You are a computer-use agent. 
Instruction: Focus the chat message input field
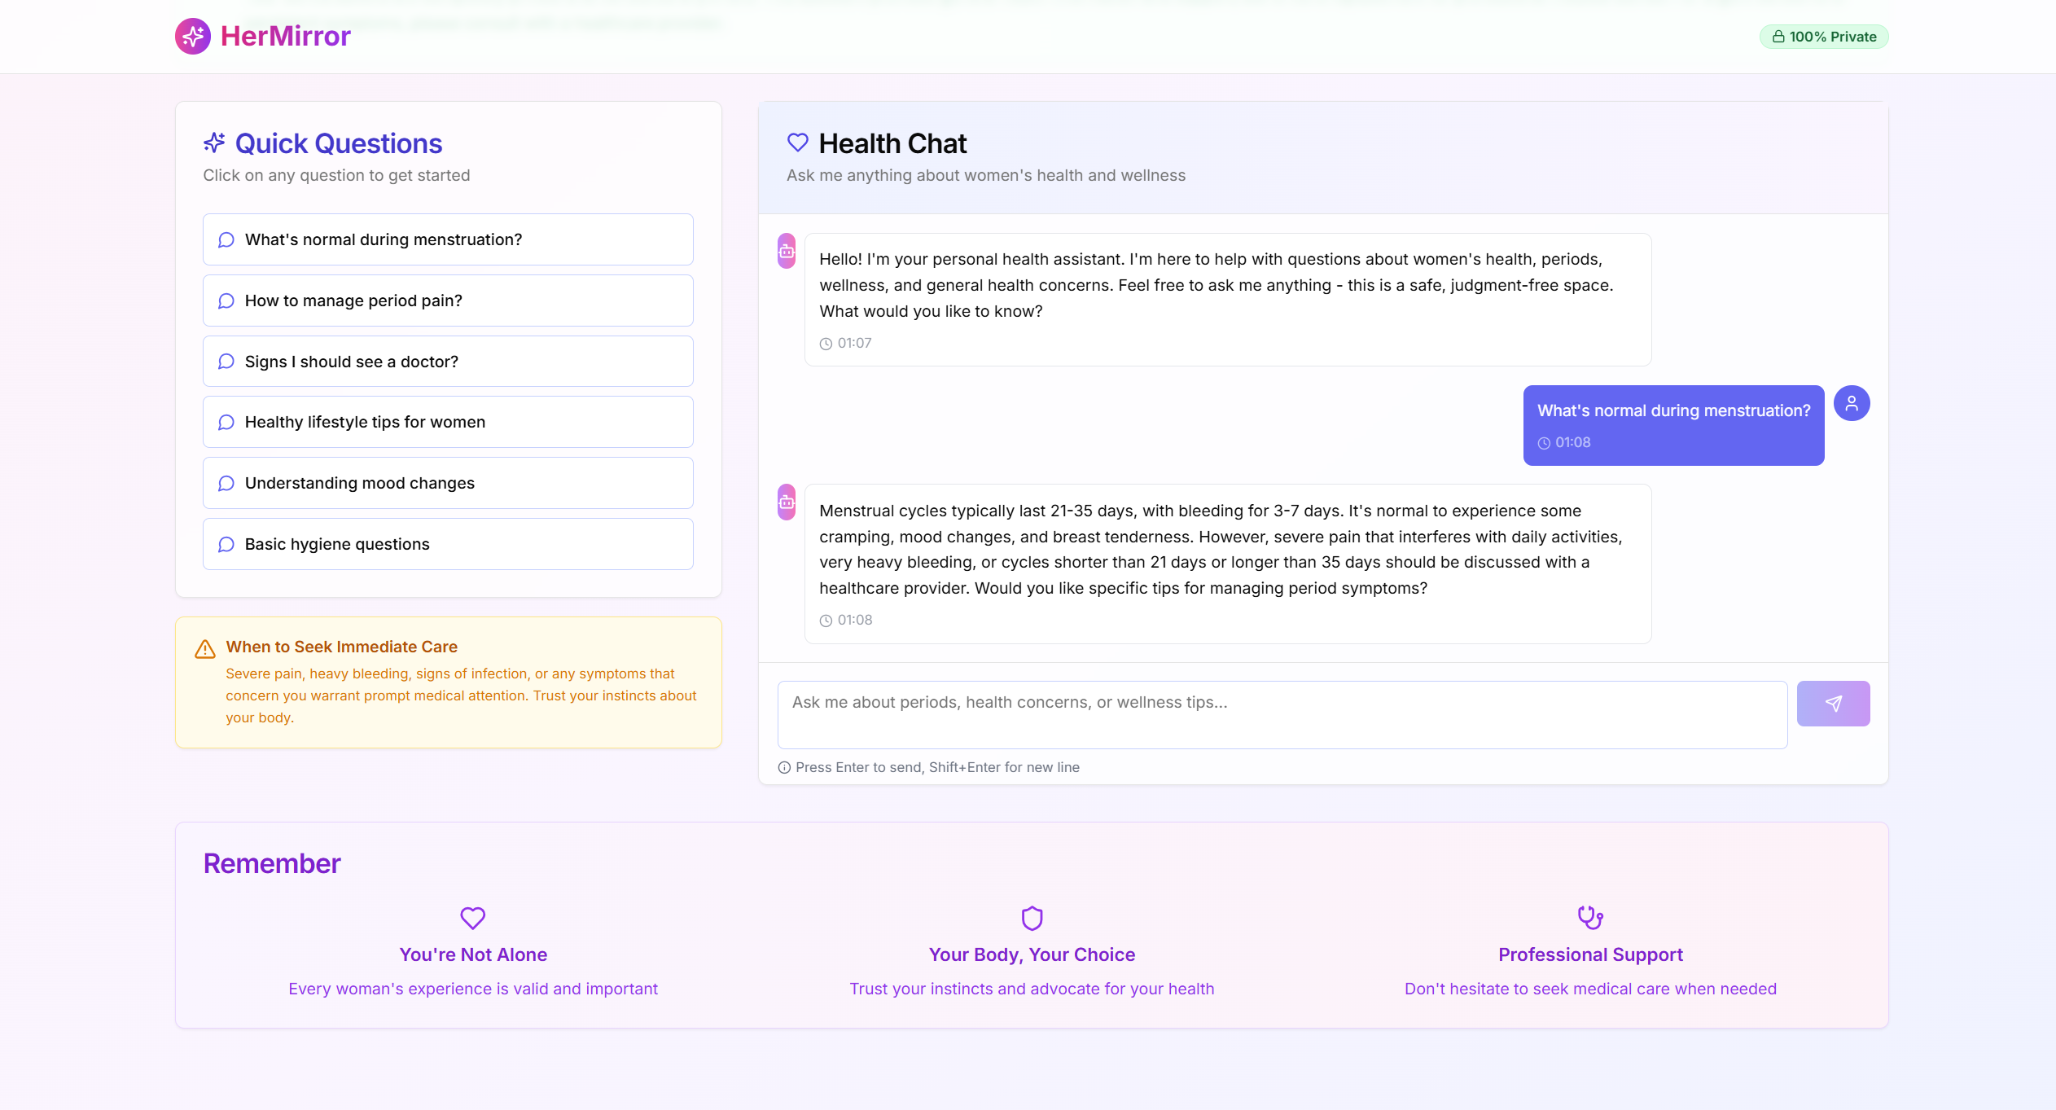1282,714
